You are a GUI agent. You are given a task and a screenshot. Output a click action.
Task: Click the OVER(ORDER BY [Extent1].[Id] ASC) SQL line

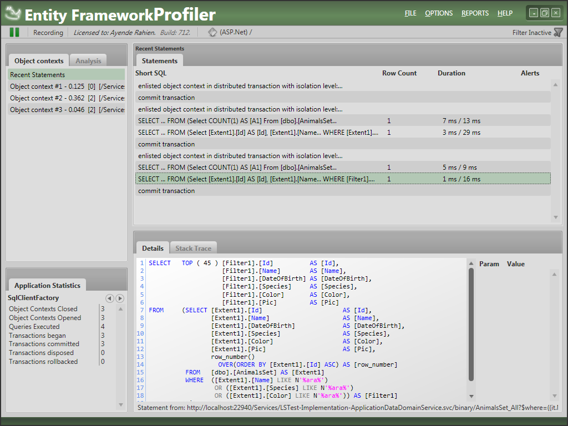pyautogui.click(x=307, y=364)
